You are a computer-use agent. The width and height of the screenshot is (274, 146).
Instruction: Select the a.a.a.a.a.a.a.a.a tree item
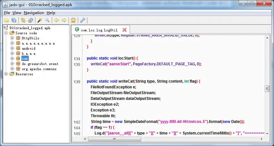(38, 43)
